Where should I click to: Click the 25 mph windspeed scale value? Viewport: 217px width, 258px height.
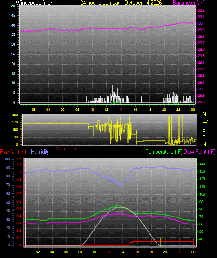13,54
